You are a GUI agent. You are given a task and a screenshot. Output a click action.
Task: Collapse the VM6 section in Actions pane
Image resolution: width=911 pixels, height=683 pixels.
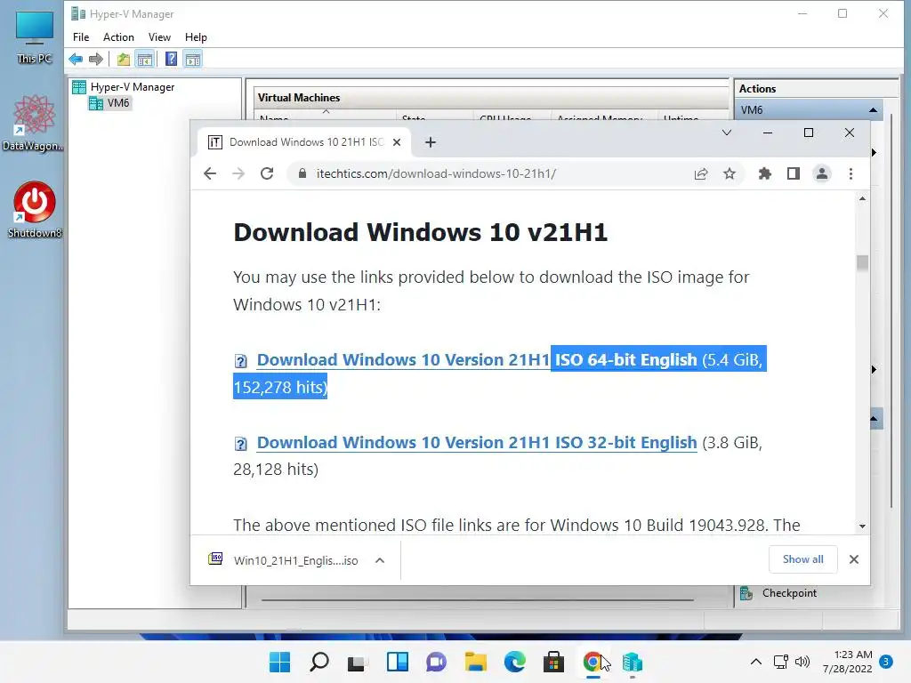coord(874,109)
